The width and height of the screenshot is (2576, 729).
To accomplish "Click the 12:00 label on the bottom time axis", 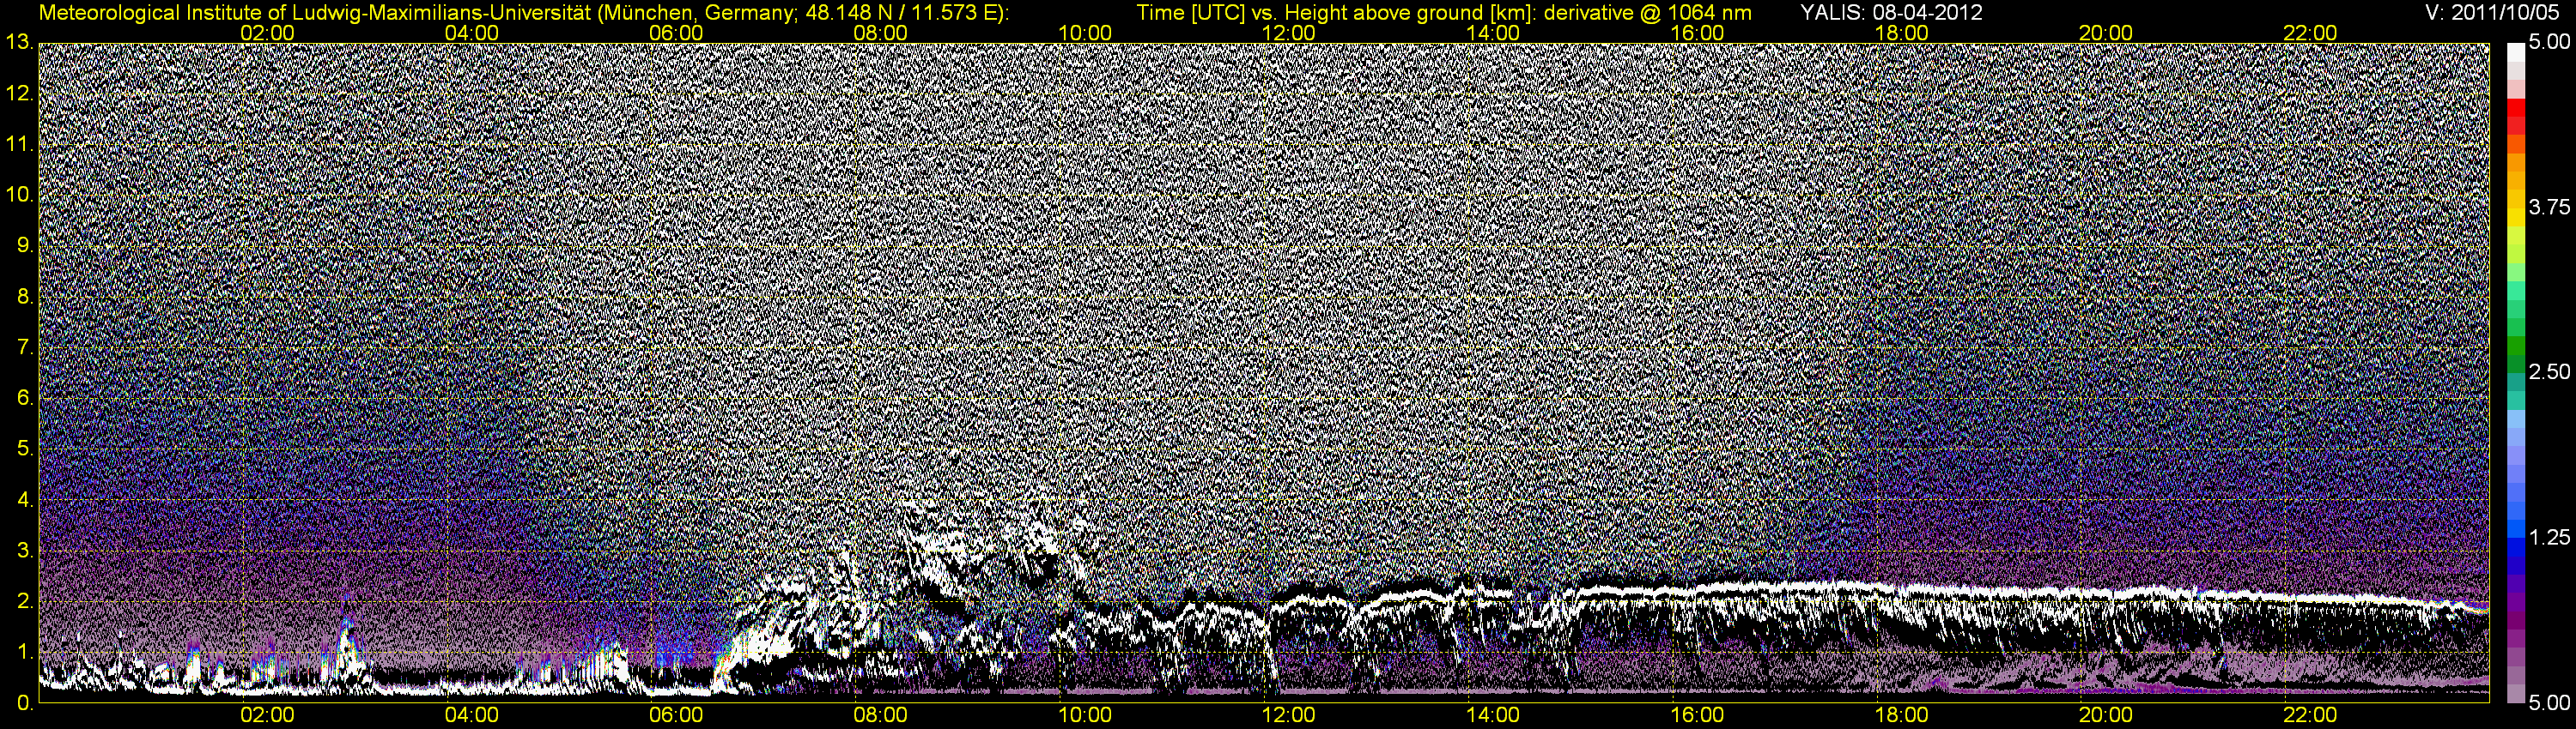I will (x=1289, y=716).
